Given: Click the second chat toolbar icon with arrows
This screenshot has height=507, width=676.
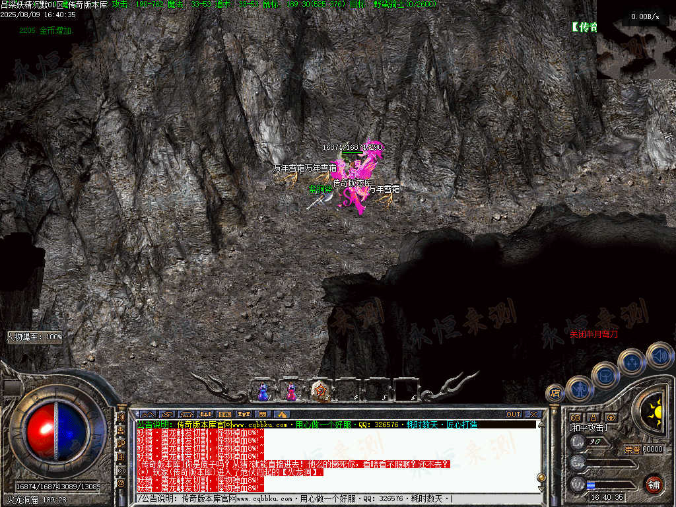Looking at the screenshot, I should tap(167, 415).
